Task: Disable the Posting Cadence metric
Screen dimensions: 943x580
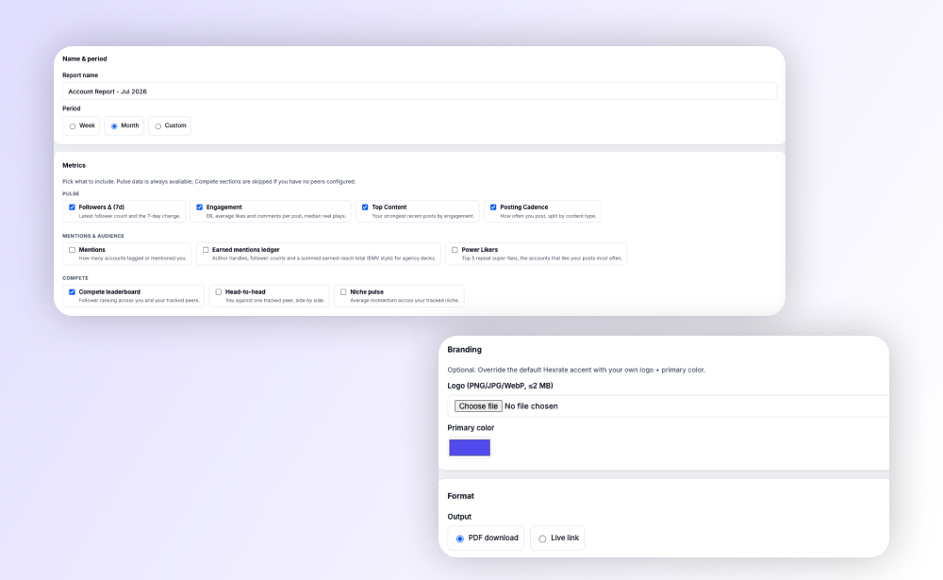Action: (x=493, y=207)
